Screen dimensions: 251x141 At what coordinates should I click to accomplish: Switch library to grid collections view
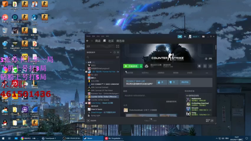coord(117,46)
